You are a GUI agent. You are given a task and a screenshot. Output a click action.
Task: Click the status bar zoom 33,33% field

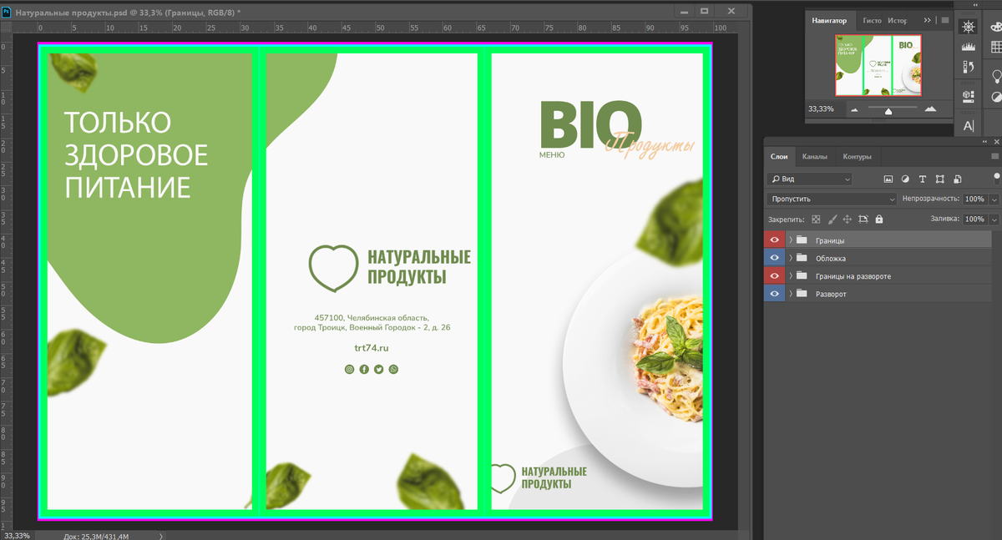(17, 536)
